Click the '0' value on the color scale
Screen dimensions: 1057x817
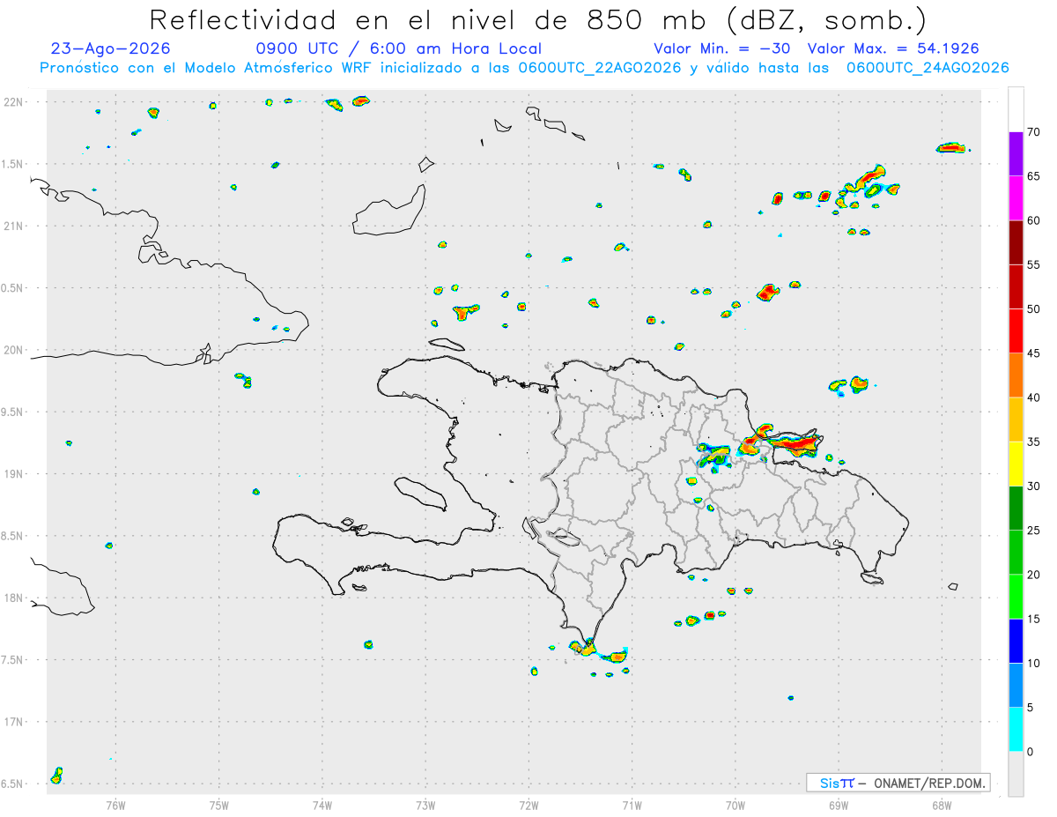1030,752
